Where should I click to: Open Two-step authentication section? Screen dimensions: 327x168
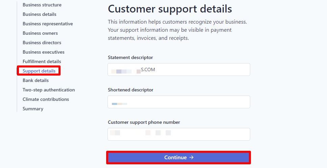[x=49, y=90]
